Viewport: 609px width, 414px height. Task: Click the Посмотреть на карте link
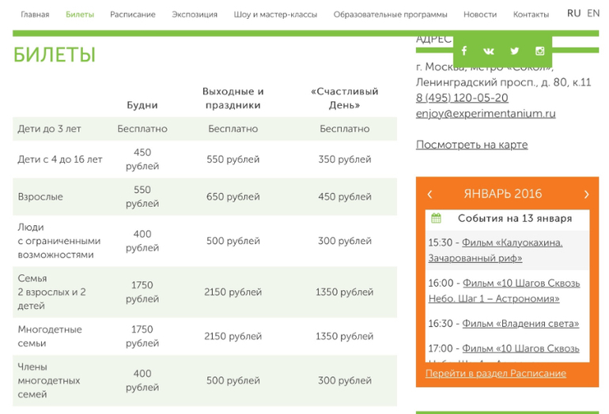coord(471,145)
